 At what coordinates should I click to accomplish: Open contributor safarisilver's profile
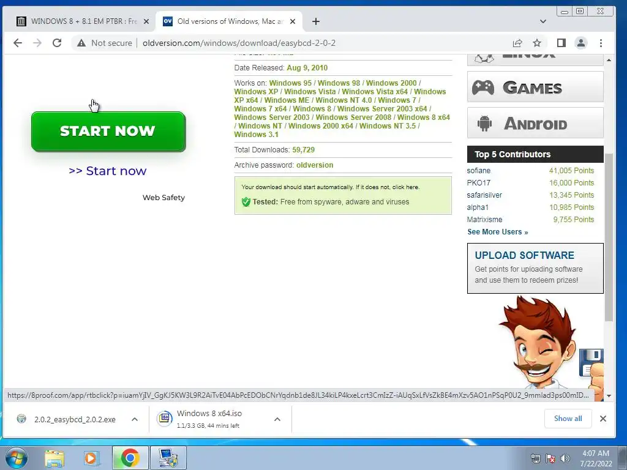[x=484, y=195]
